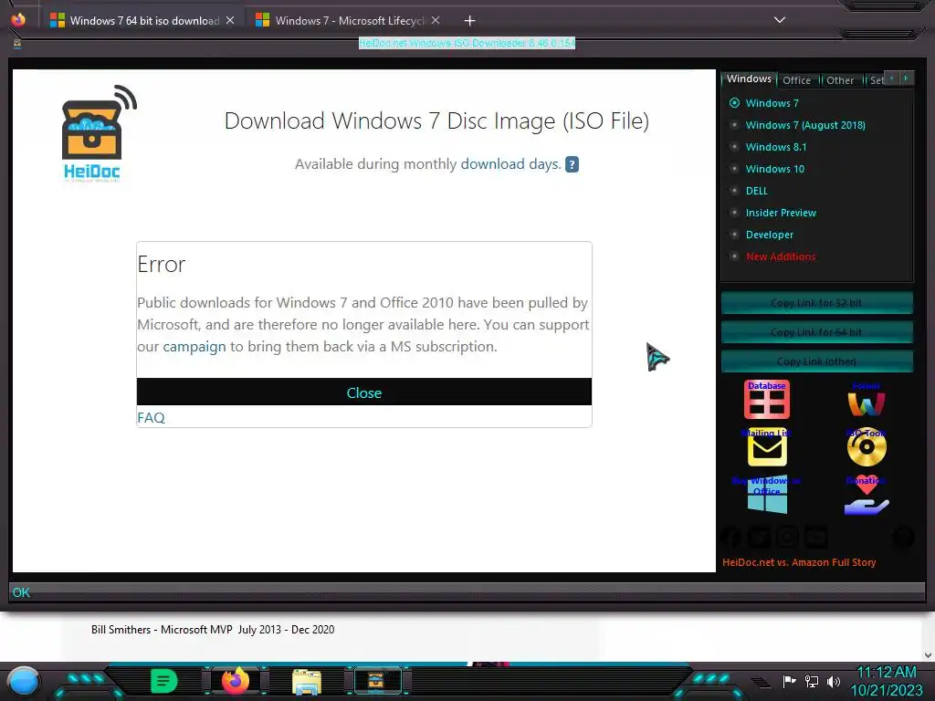This screenshot has width=935, height=701.
Task: Open the network tray icon
Action: (x=812, y=681)
